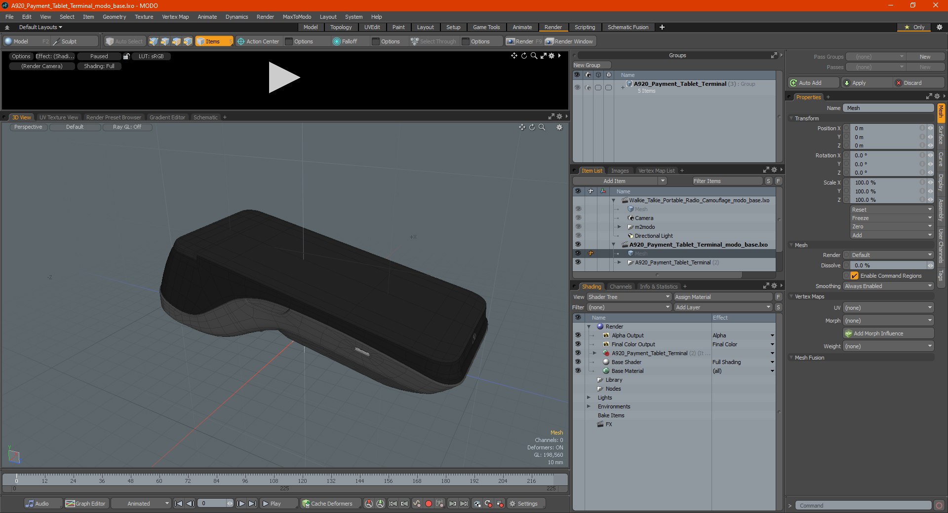The image size is (948, 513).
Task: Toggle visibility of Alpha Output layer
Action: coord(578,335)
